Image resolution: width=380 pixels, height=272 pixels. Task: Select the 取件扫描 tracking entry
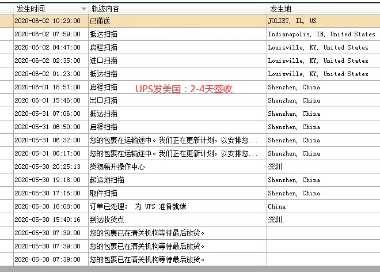[104, 193]
